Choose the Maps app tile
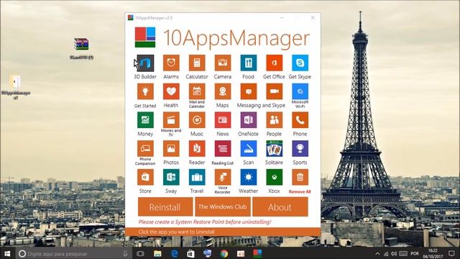Viewport: 460px width, 259px height. pyautogui.click(x=223, y=91)
